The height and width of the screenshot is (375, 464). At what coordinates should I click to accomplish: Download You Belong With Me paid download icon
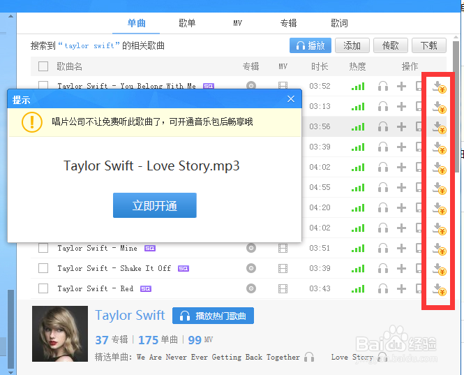tap(440, 87)
